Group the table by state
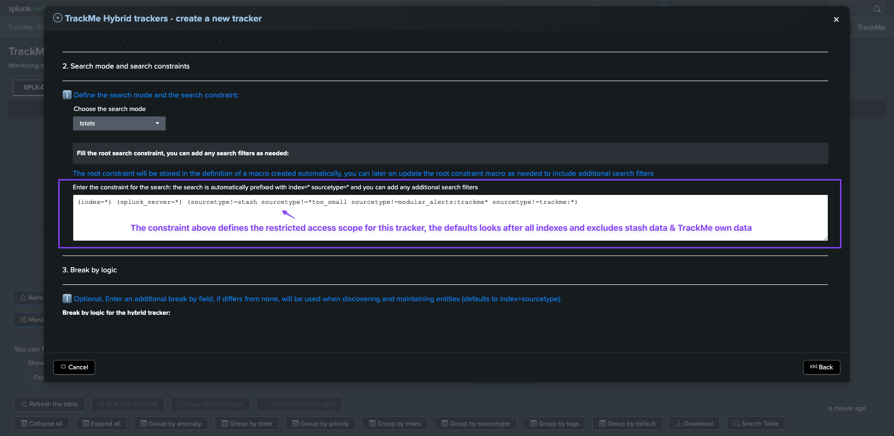894x436 pixels. 247,424
